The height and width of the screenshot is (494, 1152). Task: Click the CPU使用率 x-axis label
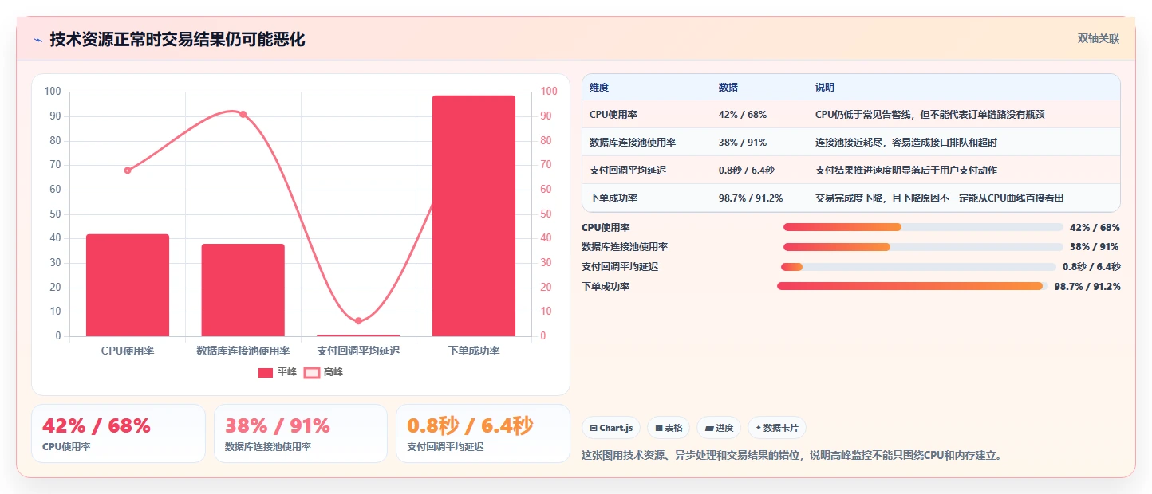[128, 351]
